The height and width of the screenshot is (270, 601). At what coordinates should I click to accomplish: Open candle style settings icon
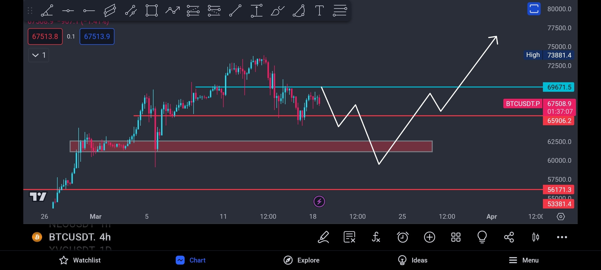tap(536, 237)
